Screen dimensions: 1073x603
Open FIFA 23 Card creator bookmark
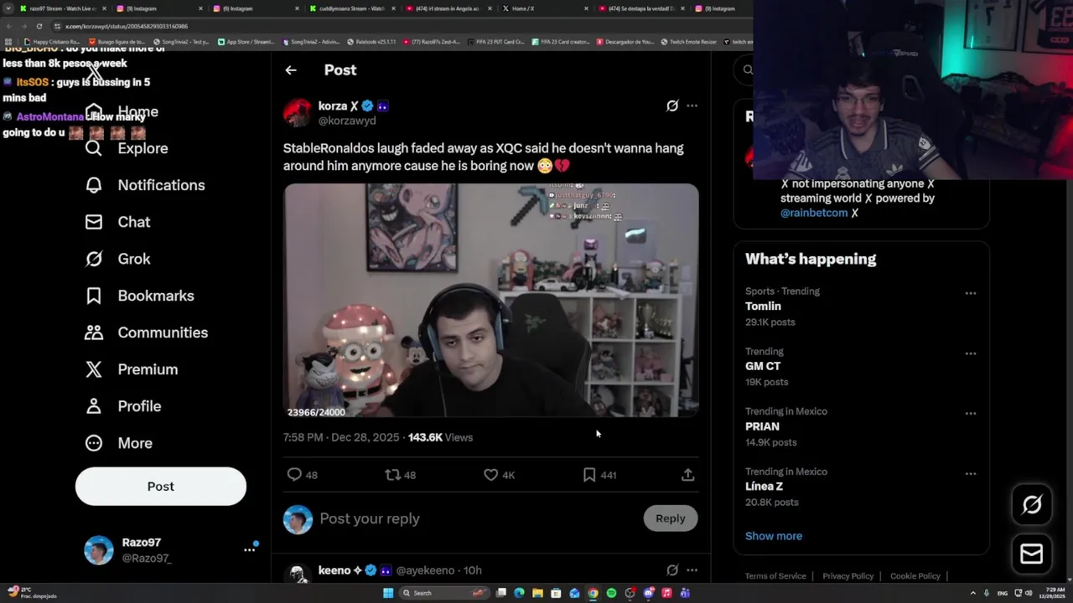click(561, 42)
